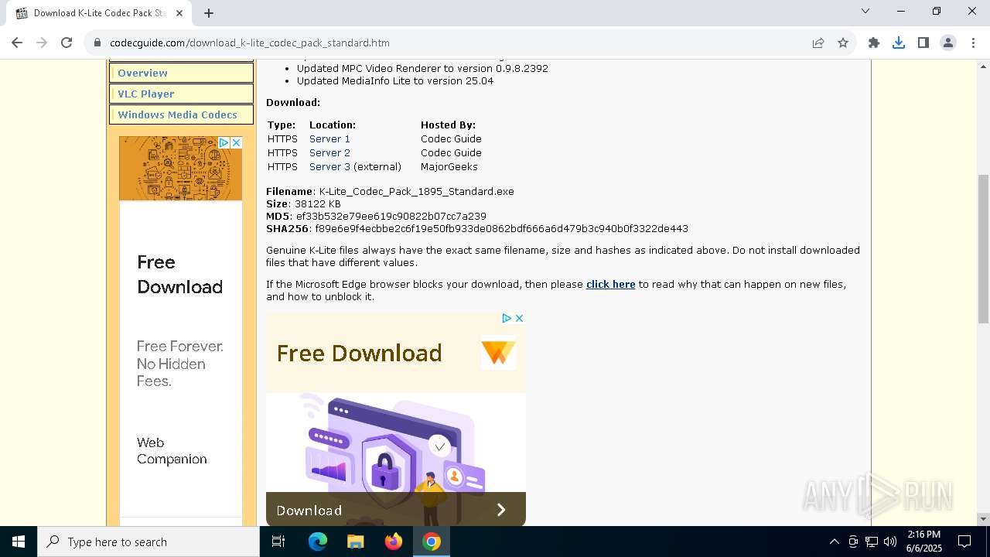View site information lock icon
The height and width of the screenshot is (557, 990).
click(x=97, y=43)
